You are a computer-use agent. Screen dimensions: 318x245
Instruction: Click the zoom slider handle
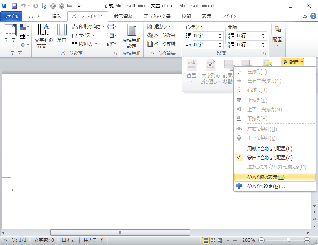[x=289, y=240]
